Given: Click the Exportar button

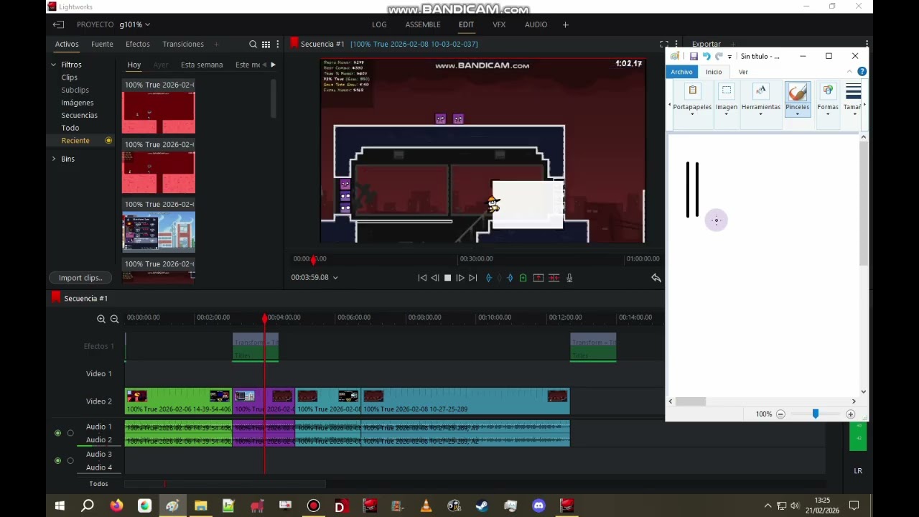Looking at the screenshot, I should [x=706, y=45].
